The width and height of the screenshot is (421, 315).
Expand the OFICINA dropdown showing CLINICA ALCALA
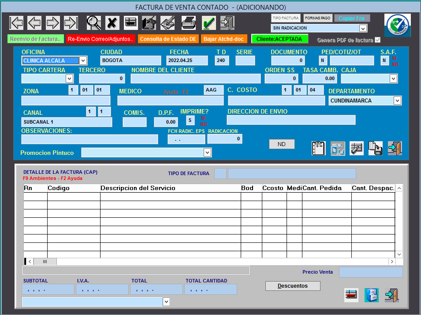click(83, 61)
